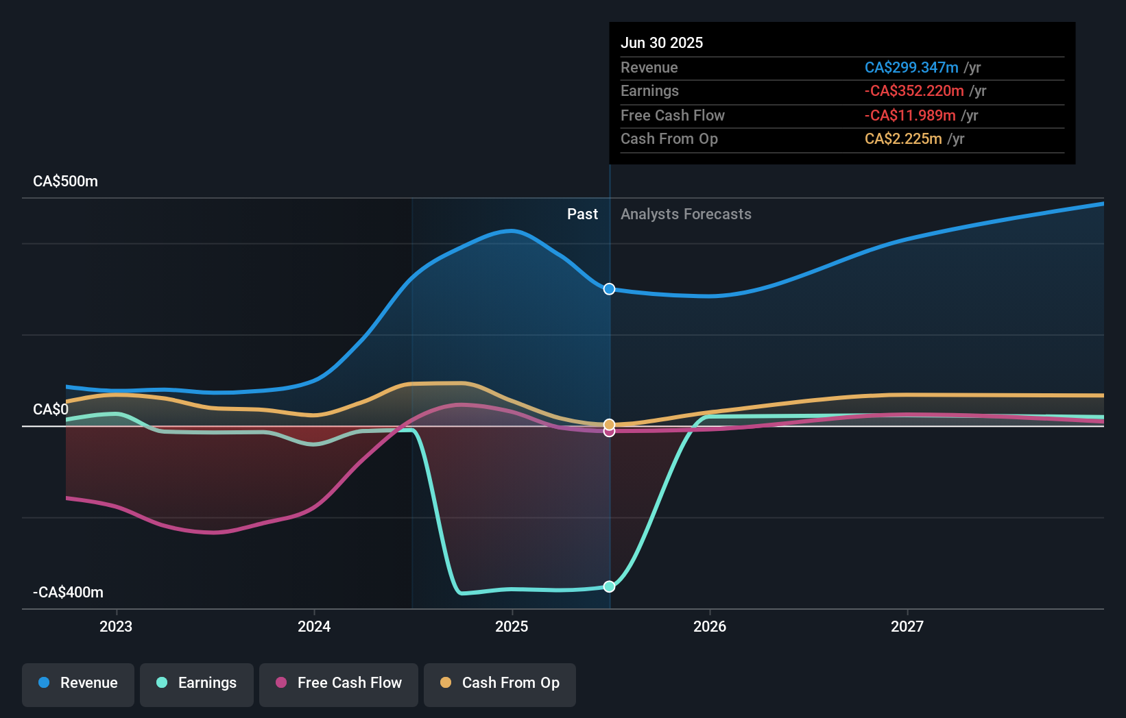Click the 2027 x-axis label
This screenshot has width=1126, height=718.
pyautogui.click(x=907, y=626)
